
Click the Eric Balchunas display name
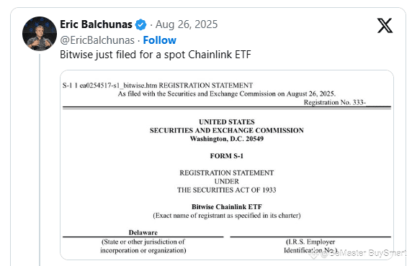tap(96, 24)
